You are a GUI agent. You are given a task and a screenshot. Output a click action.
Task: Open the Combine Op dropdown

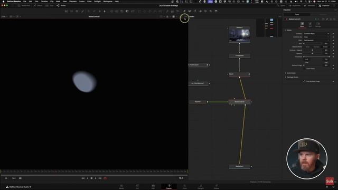point(316,37)
